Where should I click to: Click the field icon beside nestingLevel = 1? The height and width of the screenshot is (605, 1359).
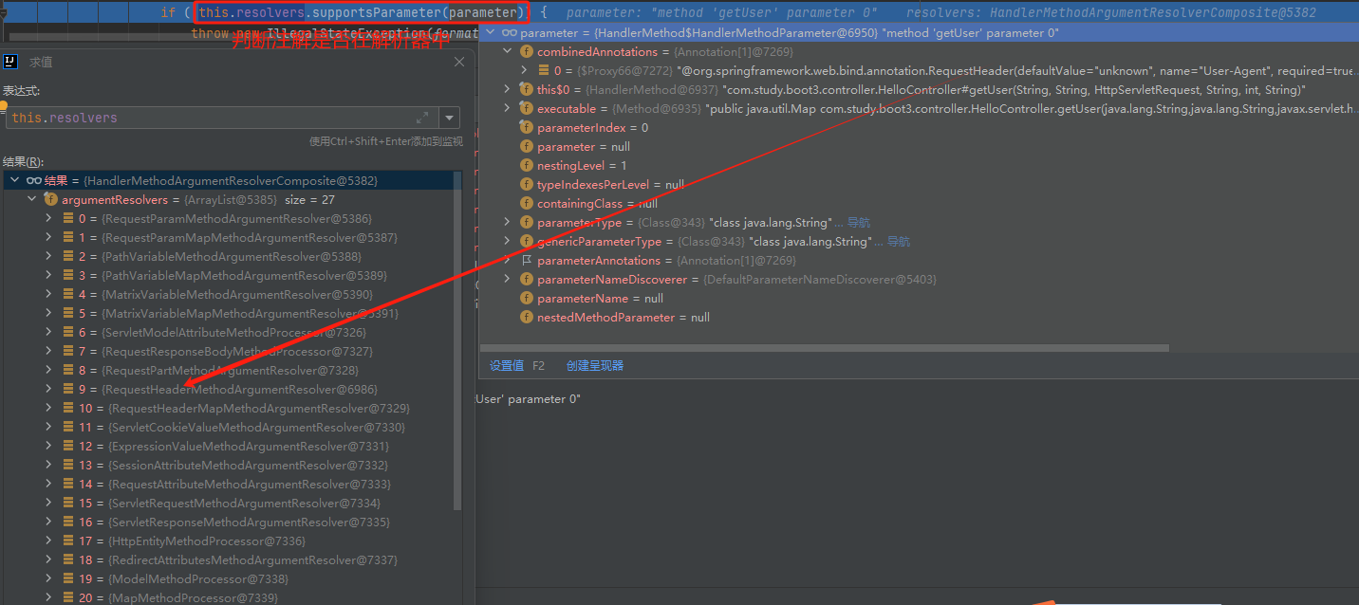[527, 165]
